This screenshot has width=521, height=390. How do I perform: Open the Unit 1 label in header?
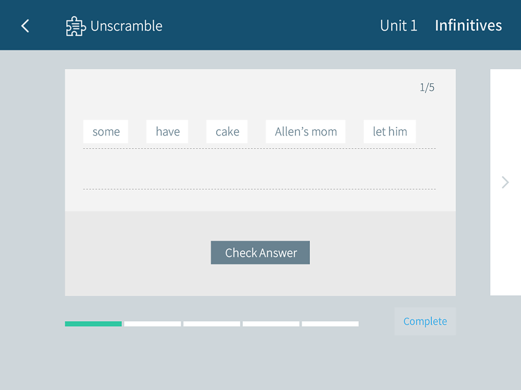pos(399,25)
